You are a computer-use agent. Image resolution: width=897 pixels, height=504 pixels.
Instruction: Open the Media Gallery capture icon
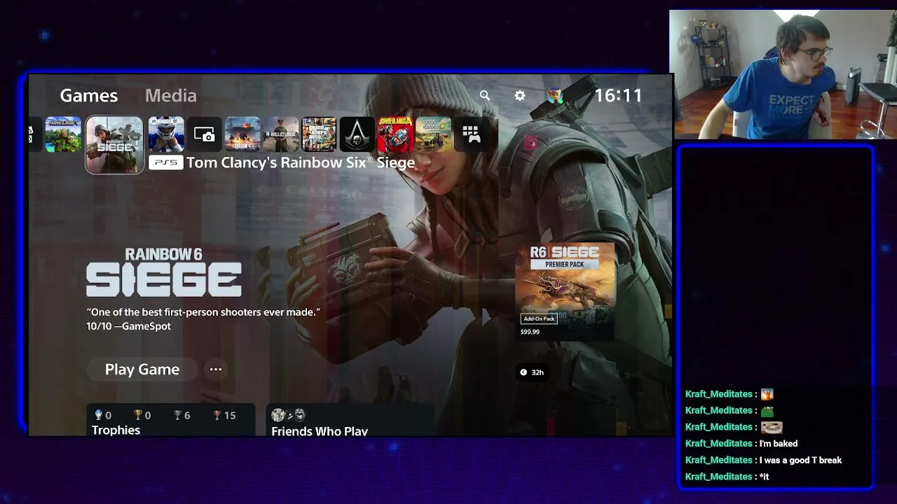click(x=204, y=134)
